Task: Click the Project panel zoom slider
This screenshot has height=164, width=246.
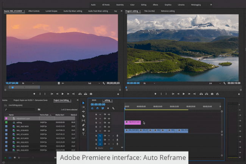Action: click(x=23, y=158)
